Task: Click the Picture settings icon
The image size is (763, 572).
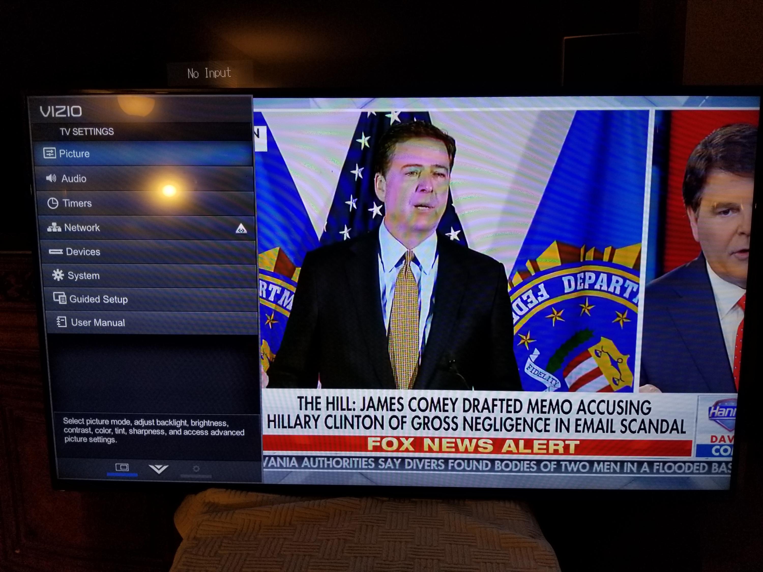Action: (x=49, y=153)
